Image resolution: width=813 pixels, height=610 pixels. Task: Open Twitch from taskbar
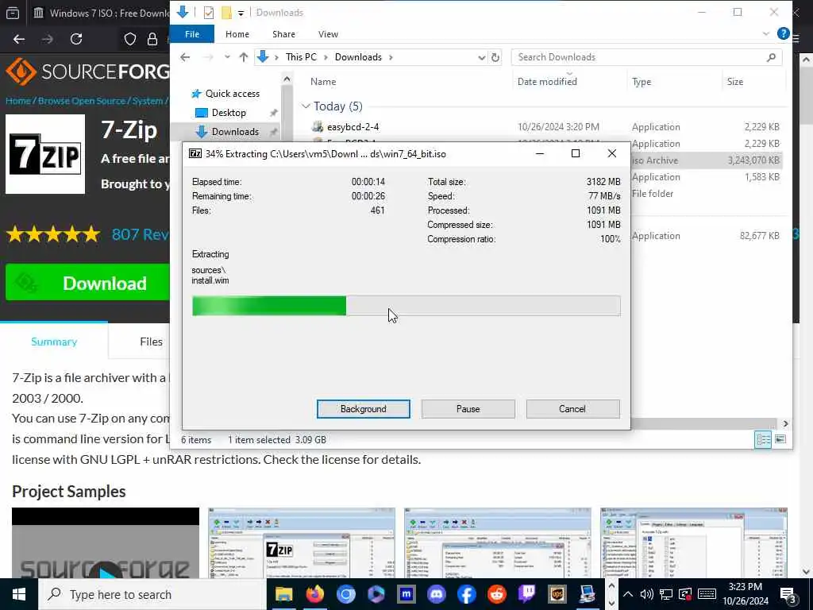527,594
